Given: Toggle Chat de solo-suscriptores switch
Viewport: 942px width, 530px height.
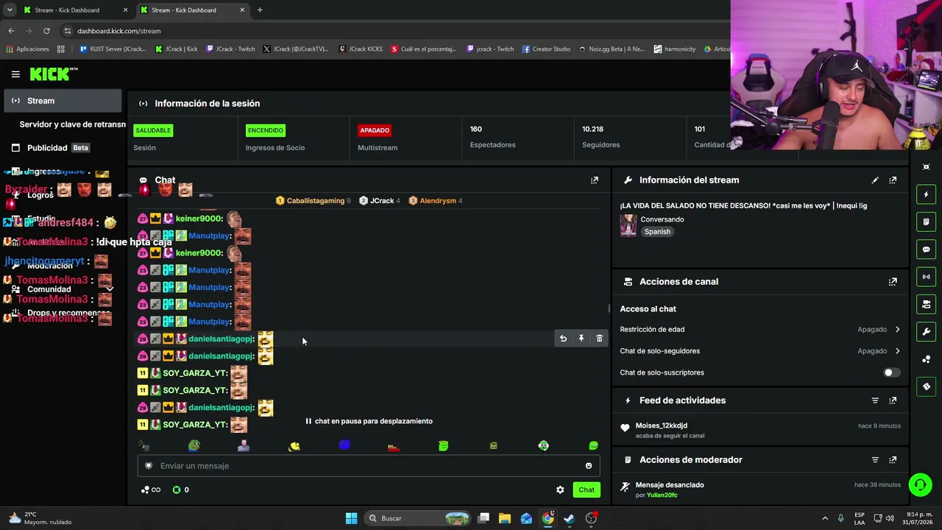Looking at the screenshot, I should (891, 372).
